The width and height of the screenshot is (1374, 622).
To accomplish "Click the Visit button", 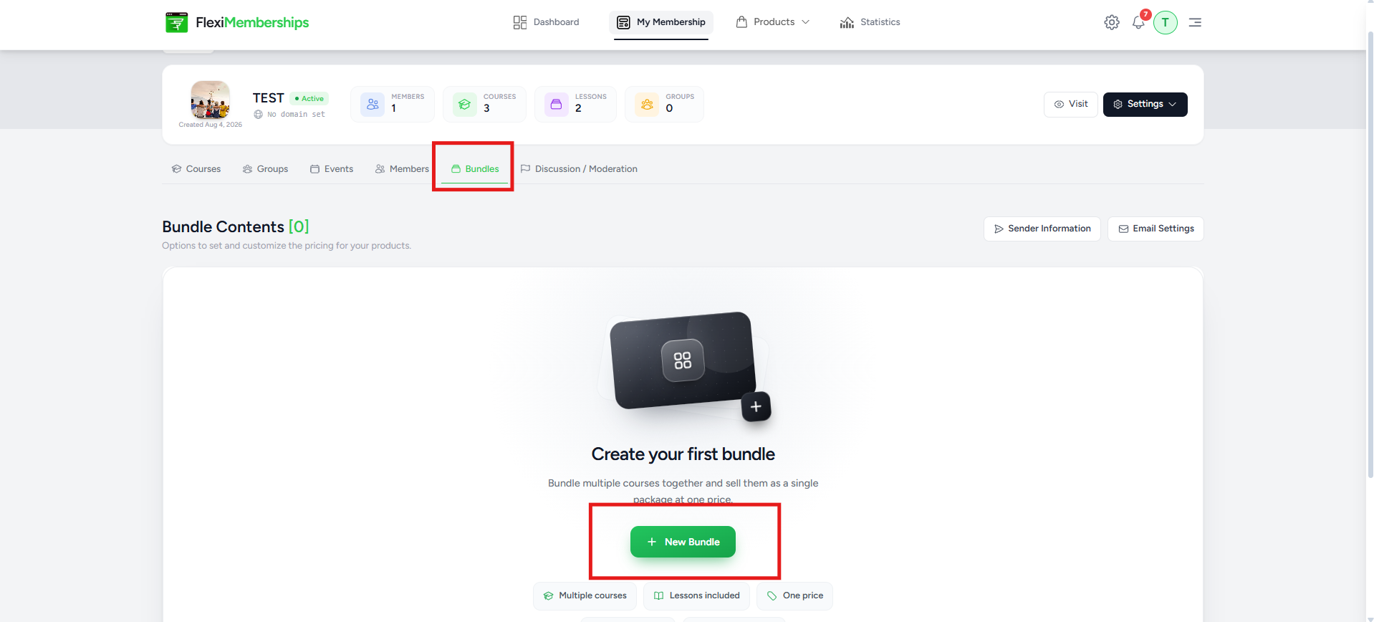I will coord(1071,105).
